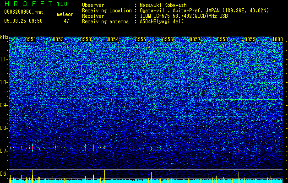Click the 1.1 kHz axis label

coord(4,59)
